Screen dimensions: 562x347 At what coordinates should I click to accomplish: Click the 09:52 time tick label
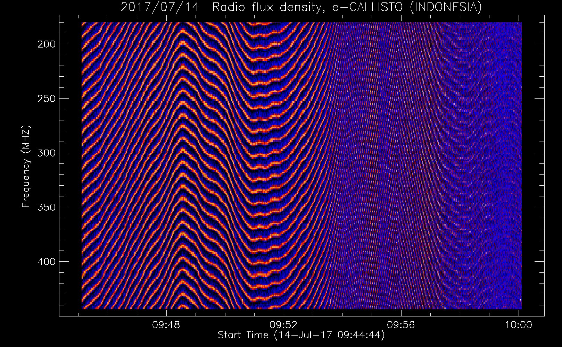tap(284, 325)
